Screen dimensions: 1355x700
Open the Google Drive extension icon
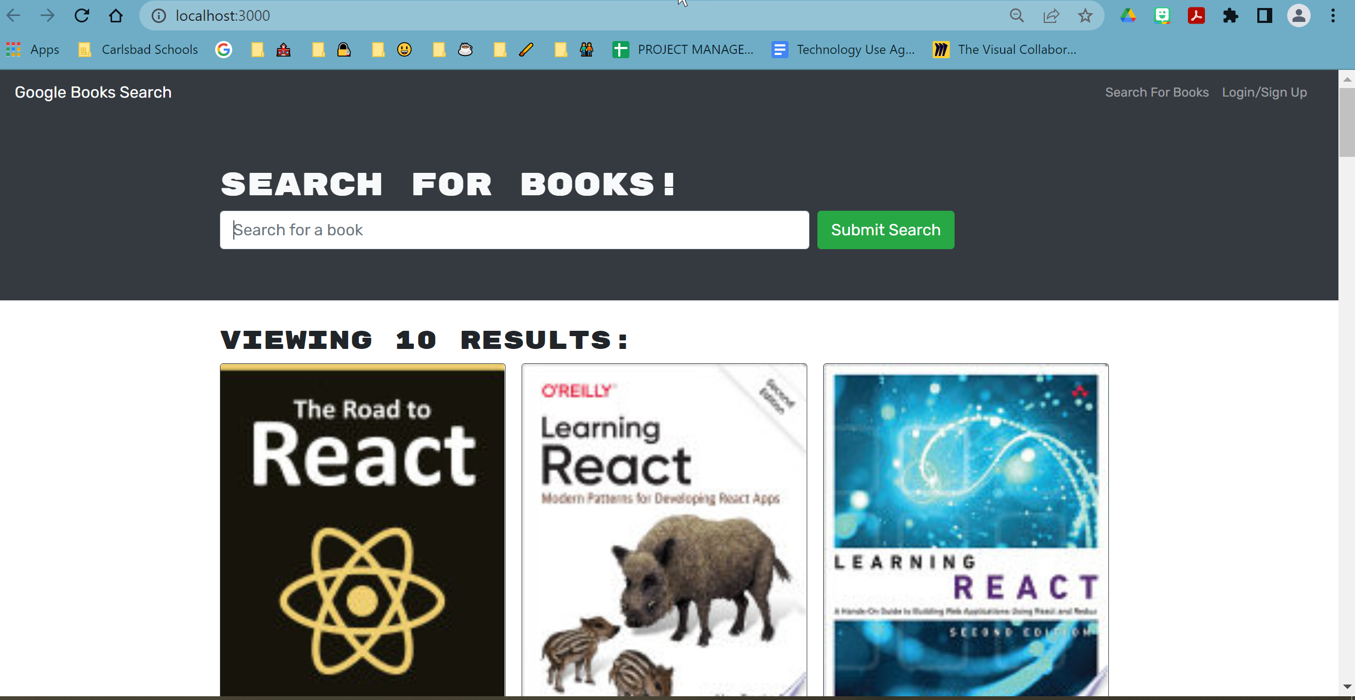click(x=1128, y=15)
